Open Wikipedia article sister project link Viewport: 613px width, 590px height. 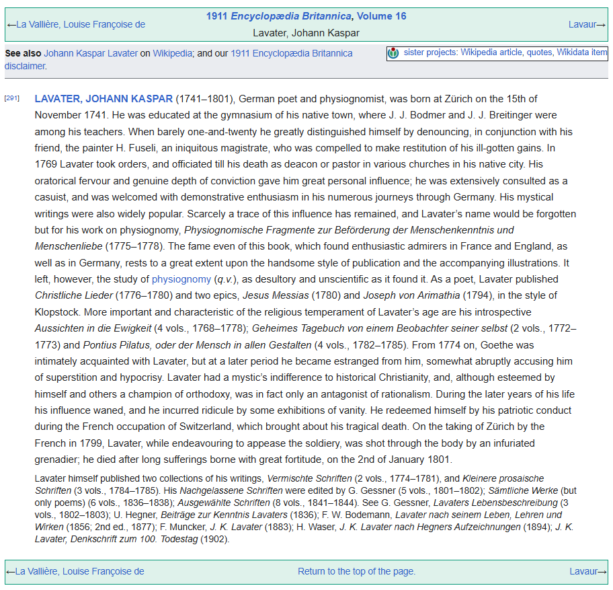point(491,52)
